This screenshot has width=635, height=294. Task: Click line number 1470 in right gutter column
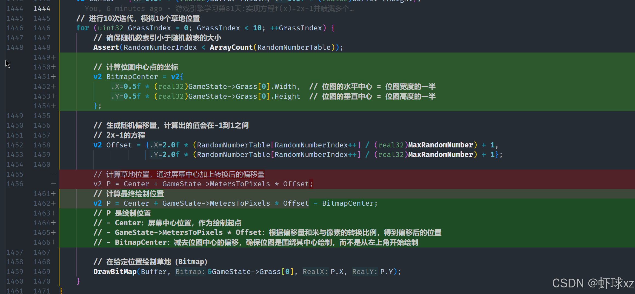click(x=42, y=281)
